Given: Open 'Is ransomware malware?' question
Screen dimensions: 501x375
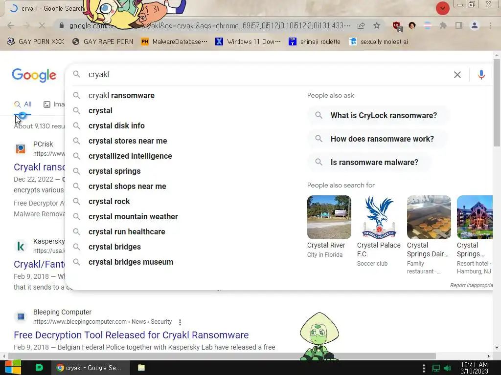Looking at the screenshot, I should coord(369,162).
